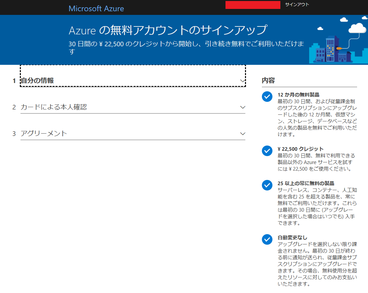Click the checkmark icon beside 25 以上の常に無料の製品
Viewport: 368px width, 293px height.
(267, 185)
